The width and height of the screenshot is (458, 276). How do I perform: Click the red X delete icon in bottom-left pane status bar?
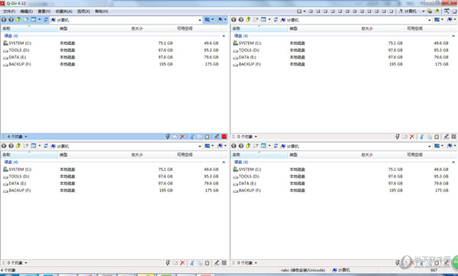click(x=182, y=263)
